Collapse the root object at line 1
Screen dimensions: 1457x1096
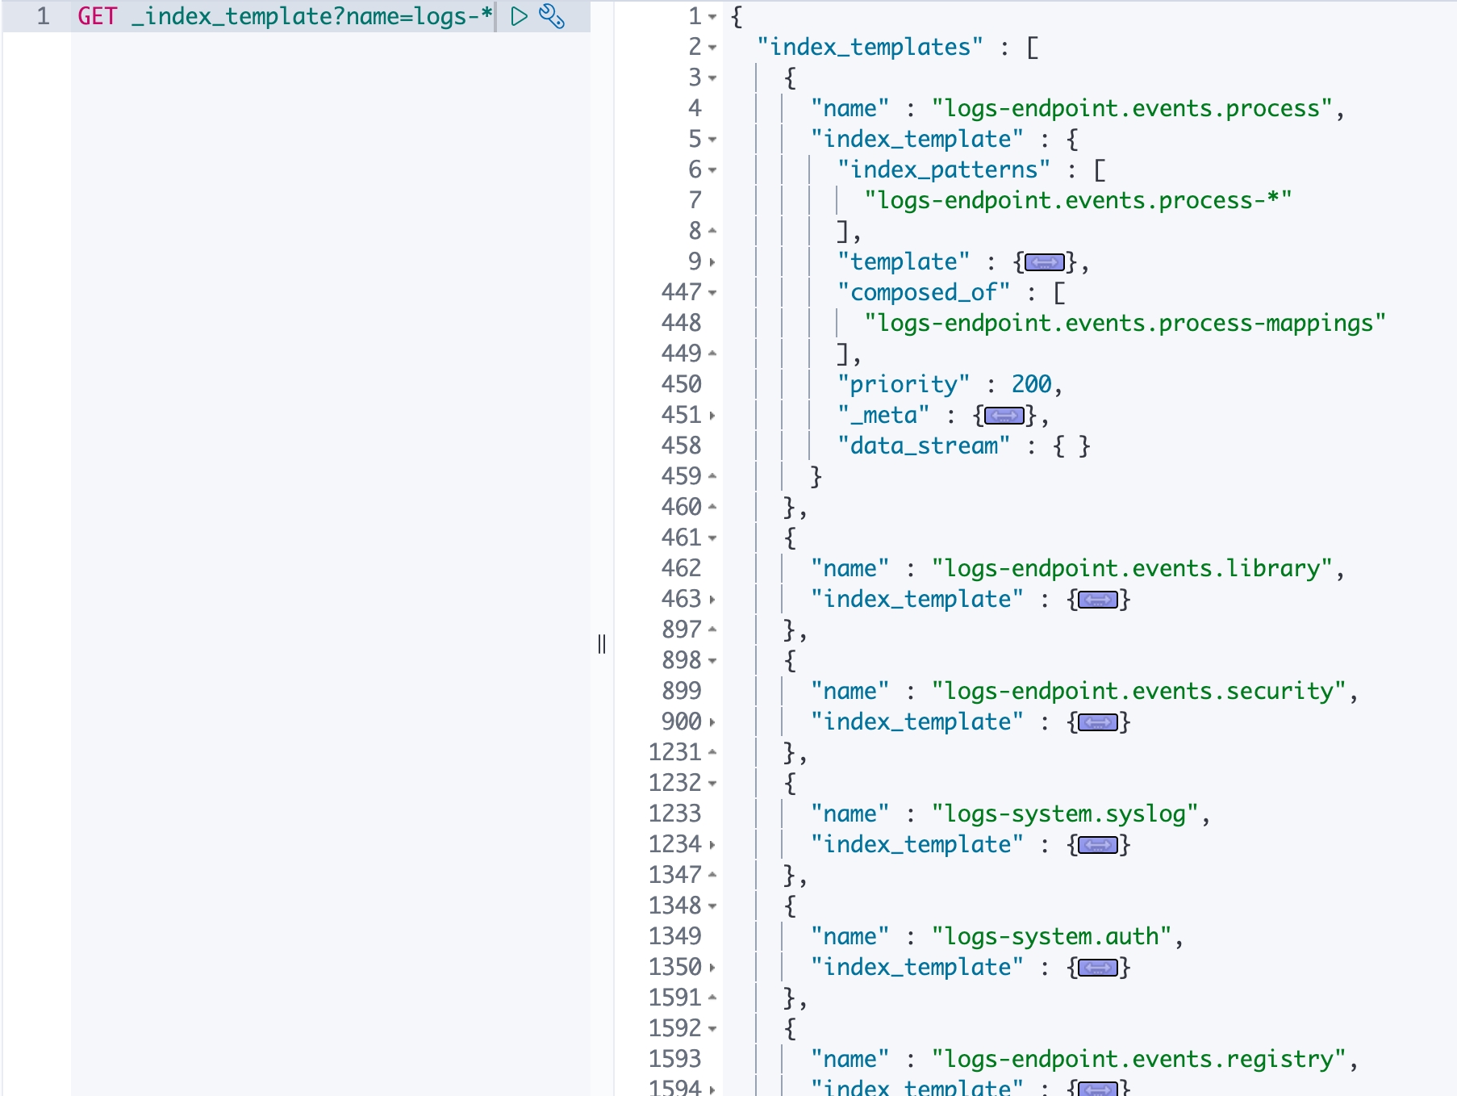[x=712, y=17]
